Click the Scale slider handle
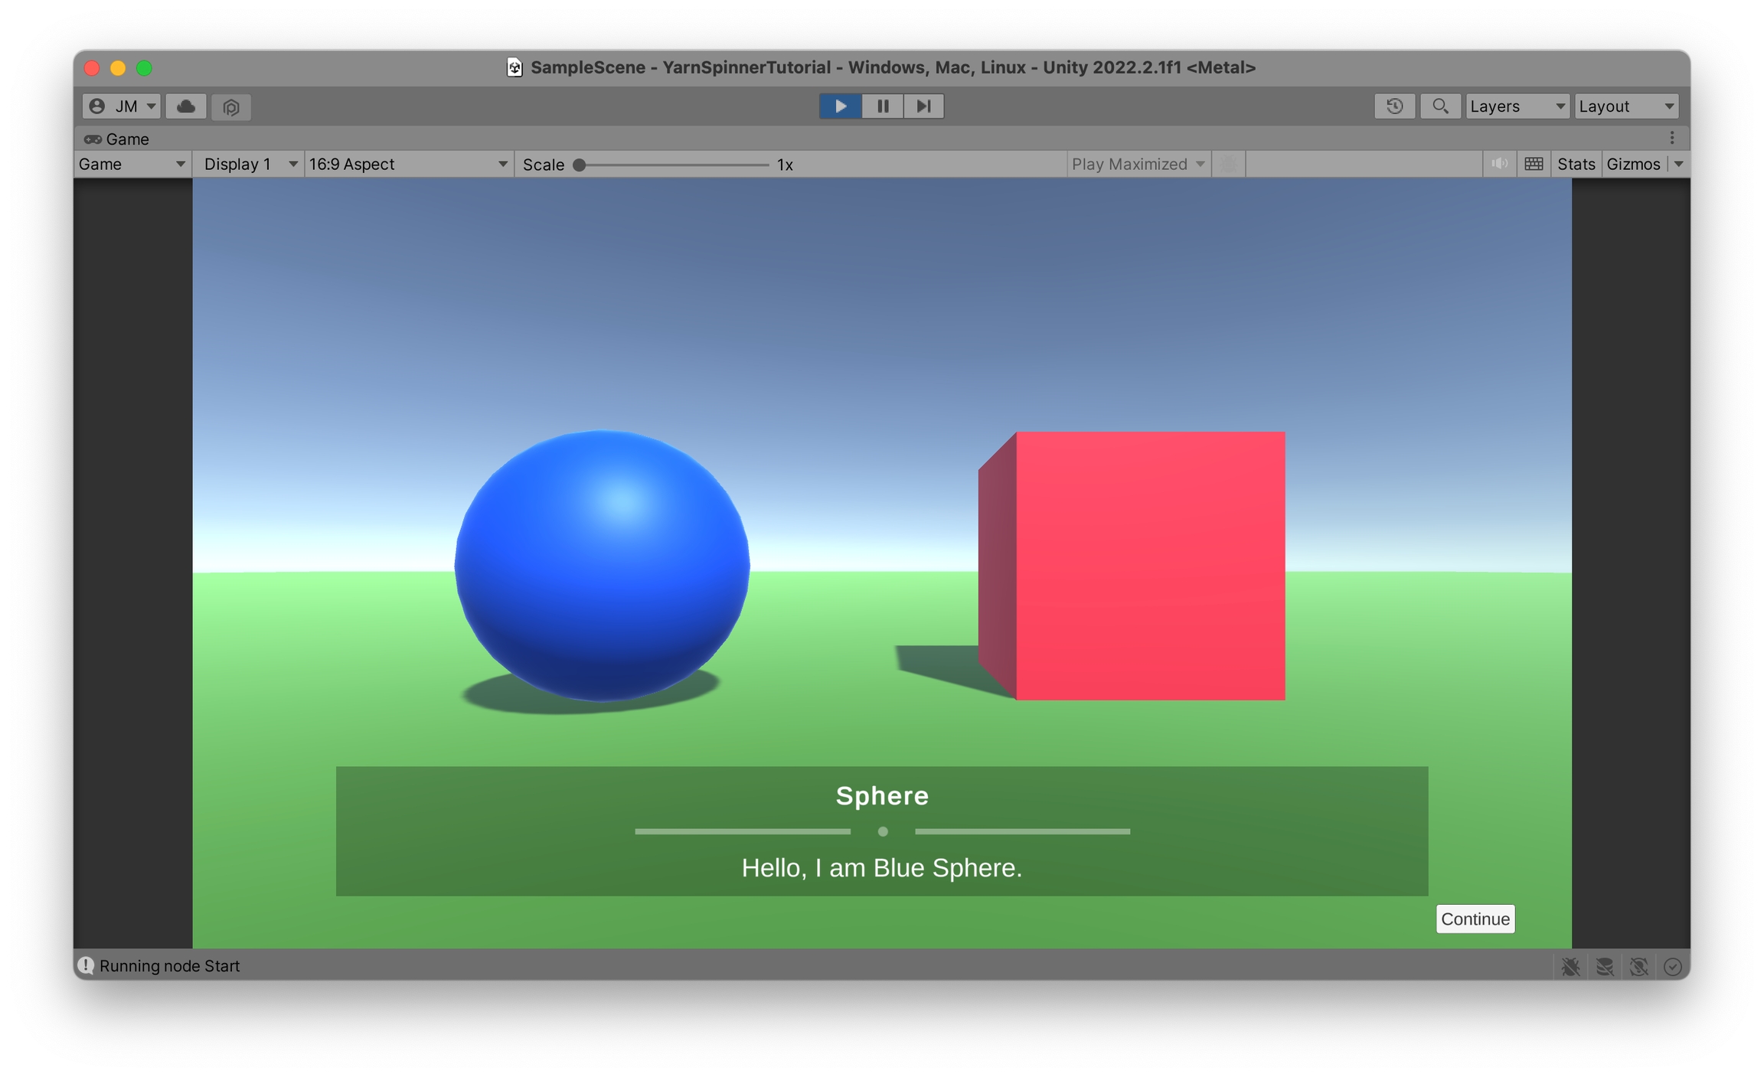 click(x=580, y=165)
